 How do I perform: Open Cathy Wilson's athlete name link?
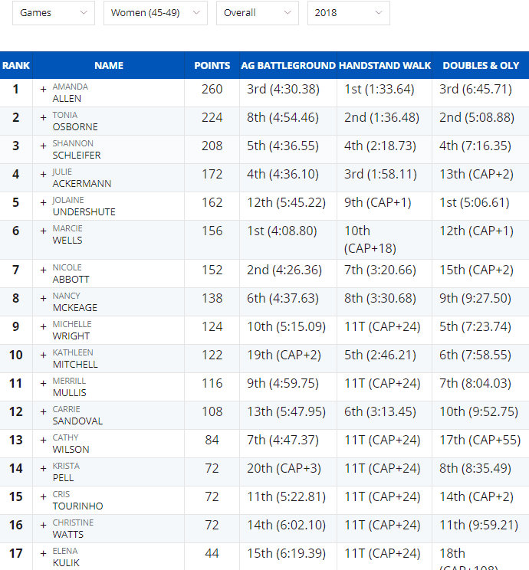pos(71,444)
